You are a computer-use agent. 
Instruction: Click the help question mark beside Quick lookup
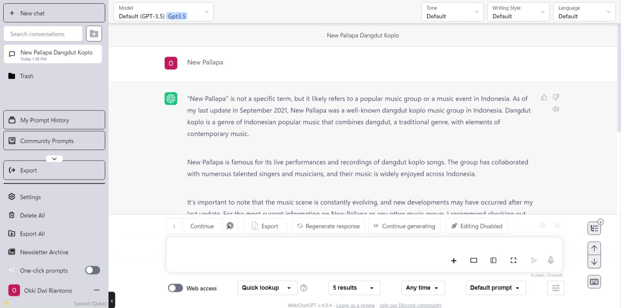click(x=304, y=288)
